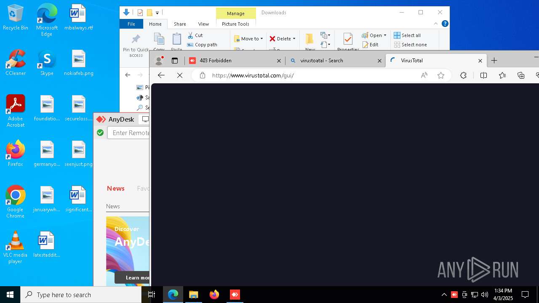The width and height of the screenshot is (539, 303).
Task: Click Select all in Explorer ribbon
Action: point(407,35)
